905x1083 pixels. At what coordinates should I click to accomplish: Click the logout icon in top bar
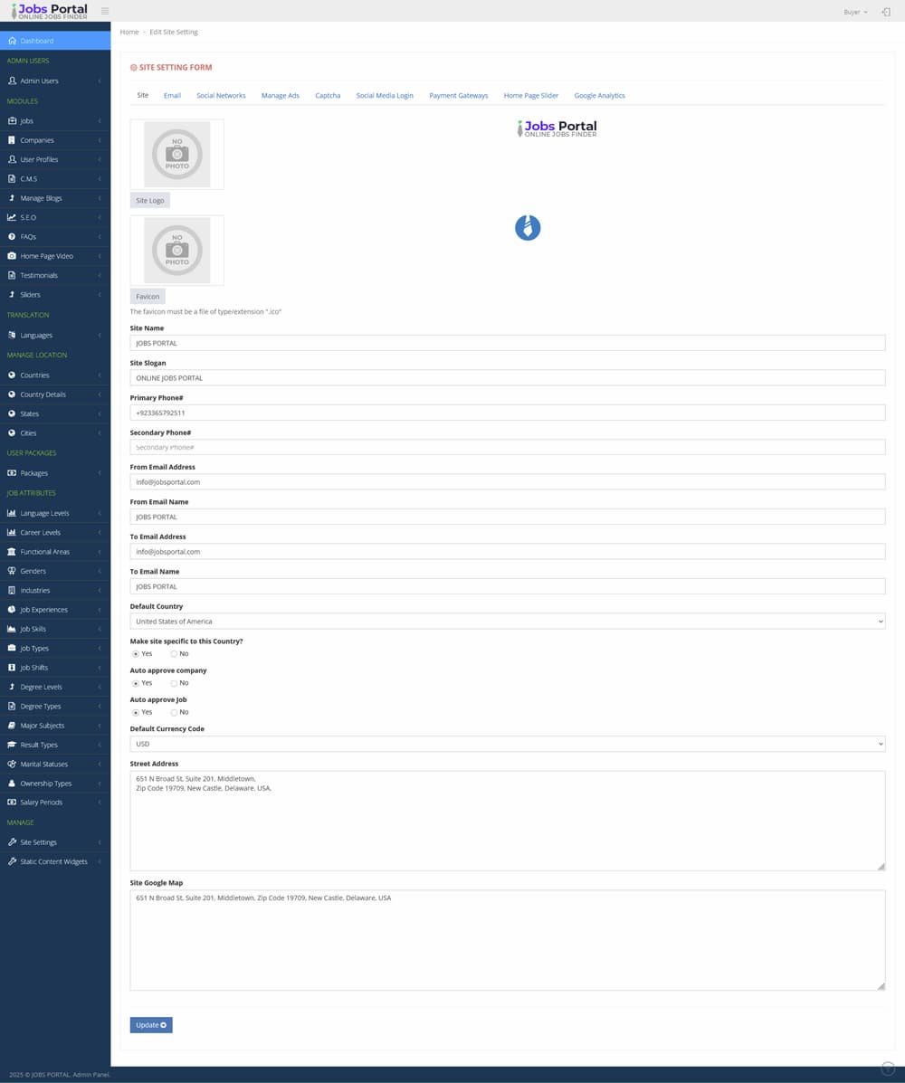pos(886,12)
